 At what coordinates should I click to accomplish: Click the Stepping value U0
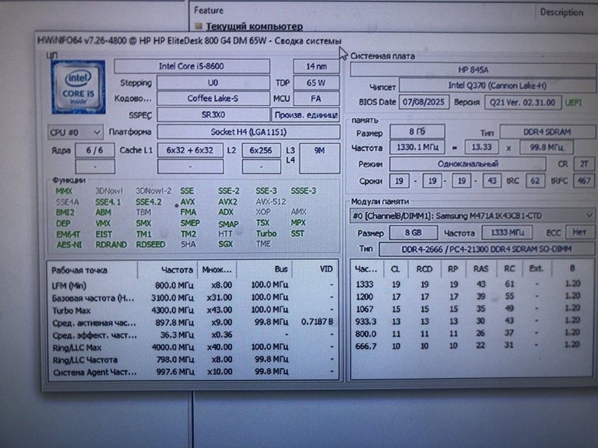pyautogui.click(x=213, y=82)
